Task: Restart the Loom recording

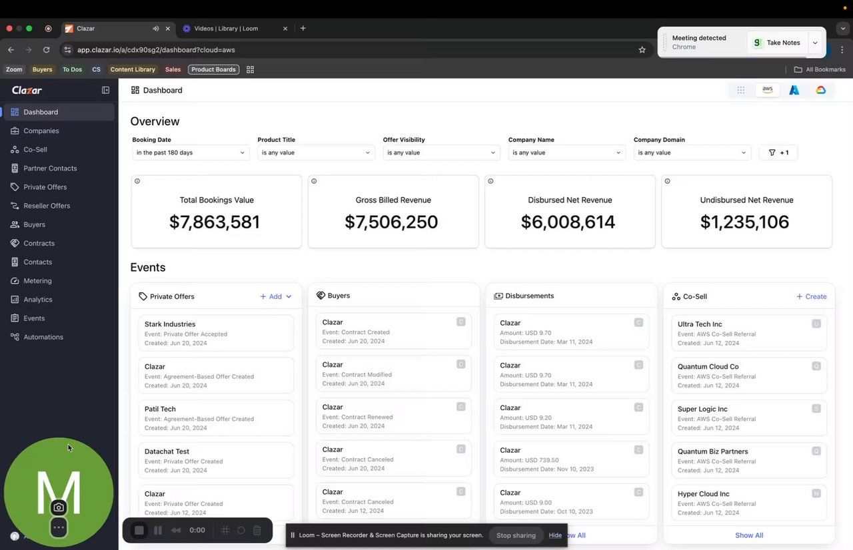Action: (x=241, y=530)
